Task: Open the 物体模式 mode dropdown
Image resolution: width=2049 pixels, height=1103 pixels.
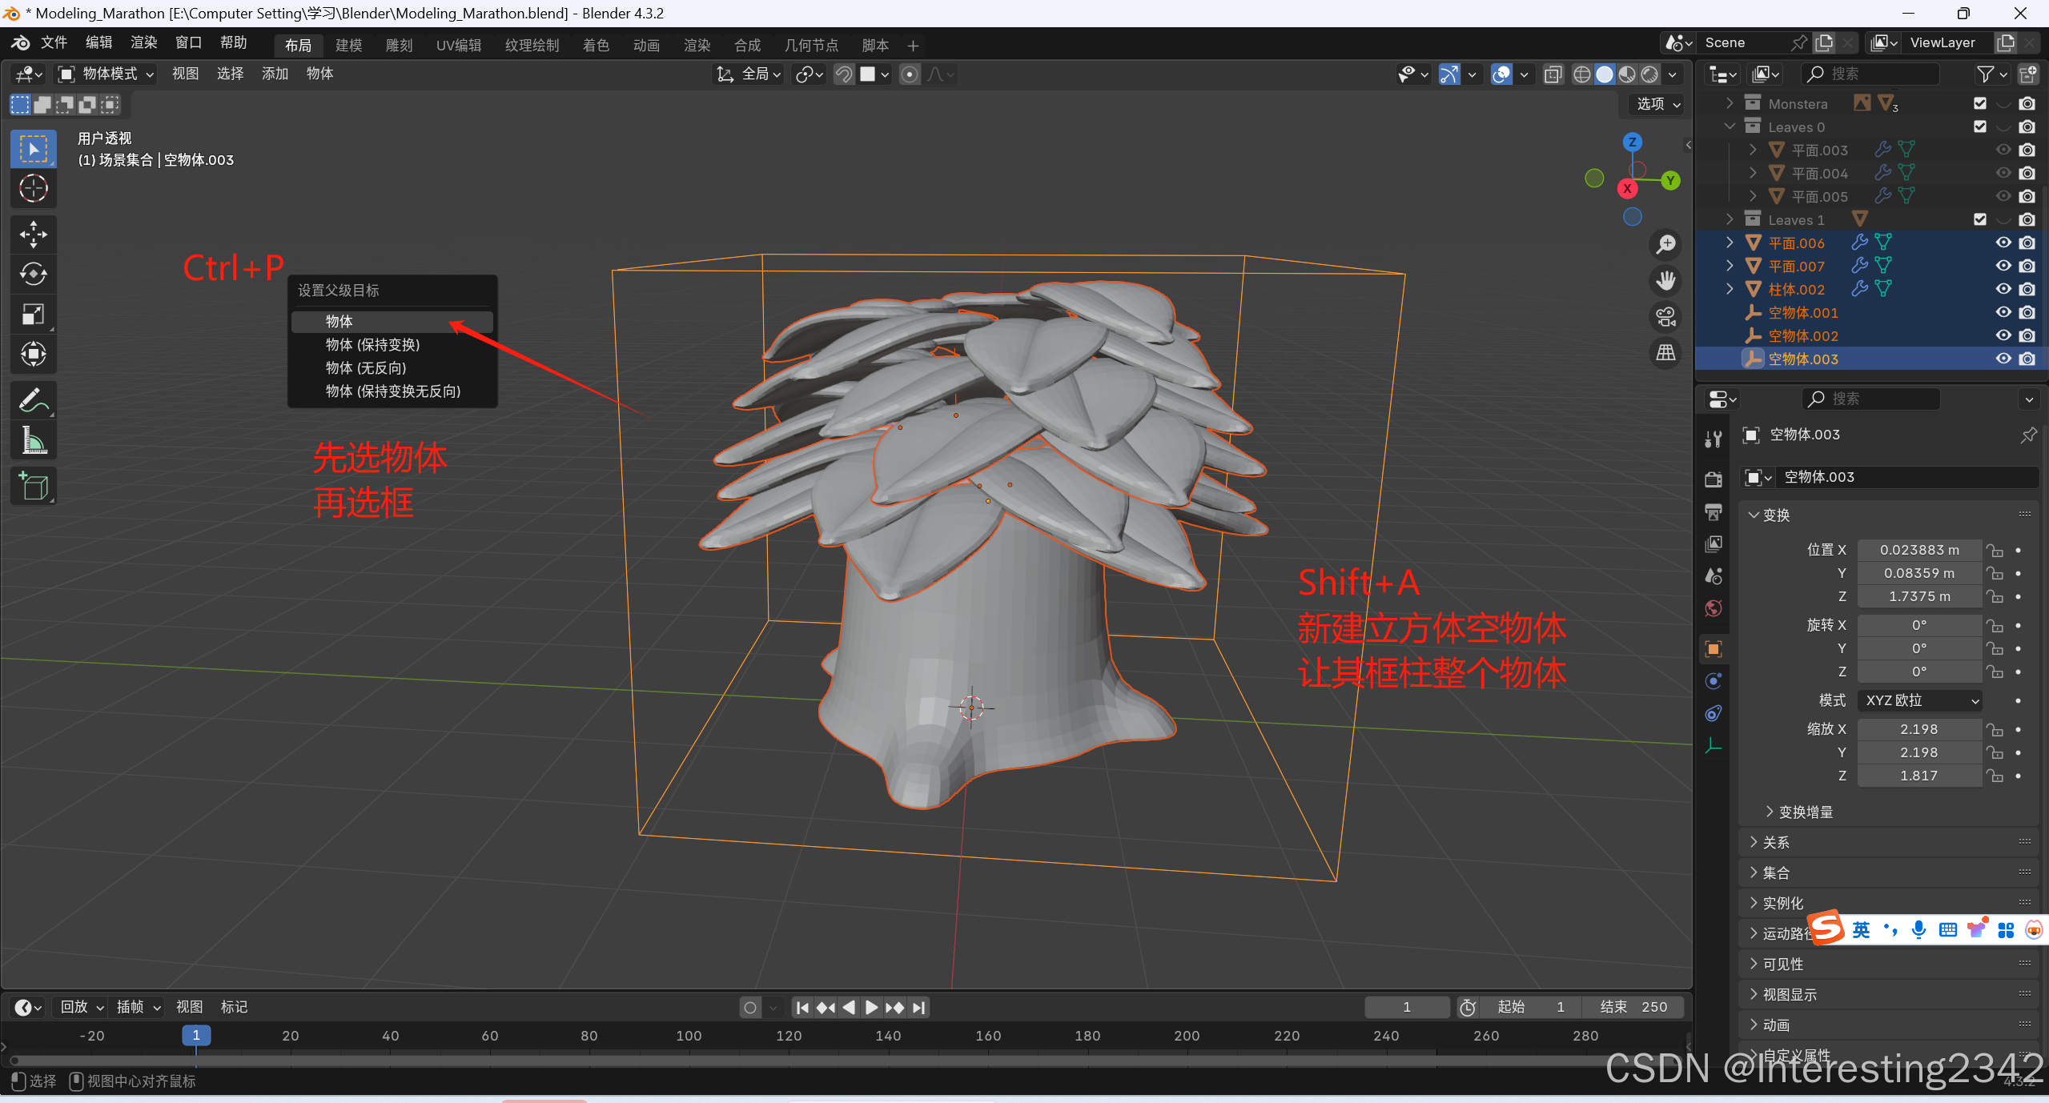Action: coord(106,74)
